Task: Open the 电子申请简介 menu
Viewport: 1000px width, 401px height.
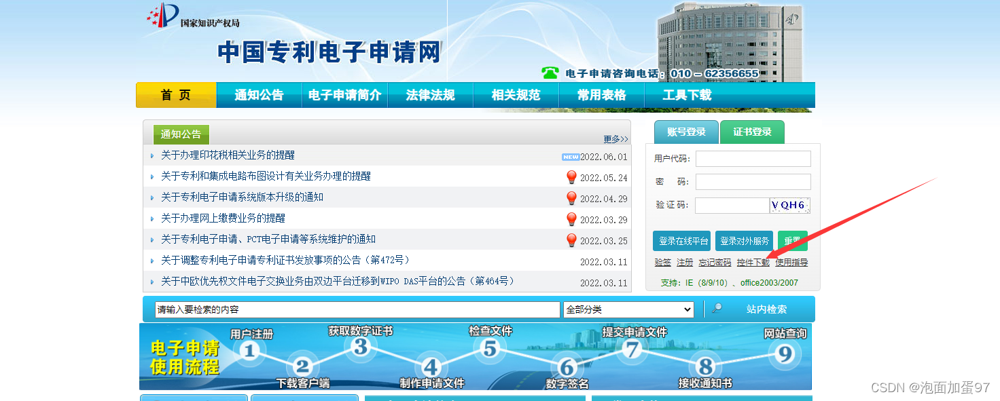Action: (344, 95)
